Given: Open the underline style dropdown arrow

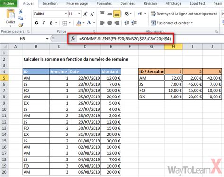Looking at the screenshot, I should pos(56,23).
